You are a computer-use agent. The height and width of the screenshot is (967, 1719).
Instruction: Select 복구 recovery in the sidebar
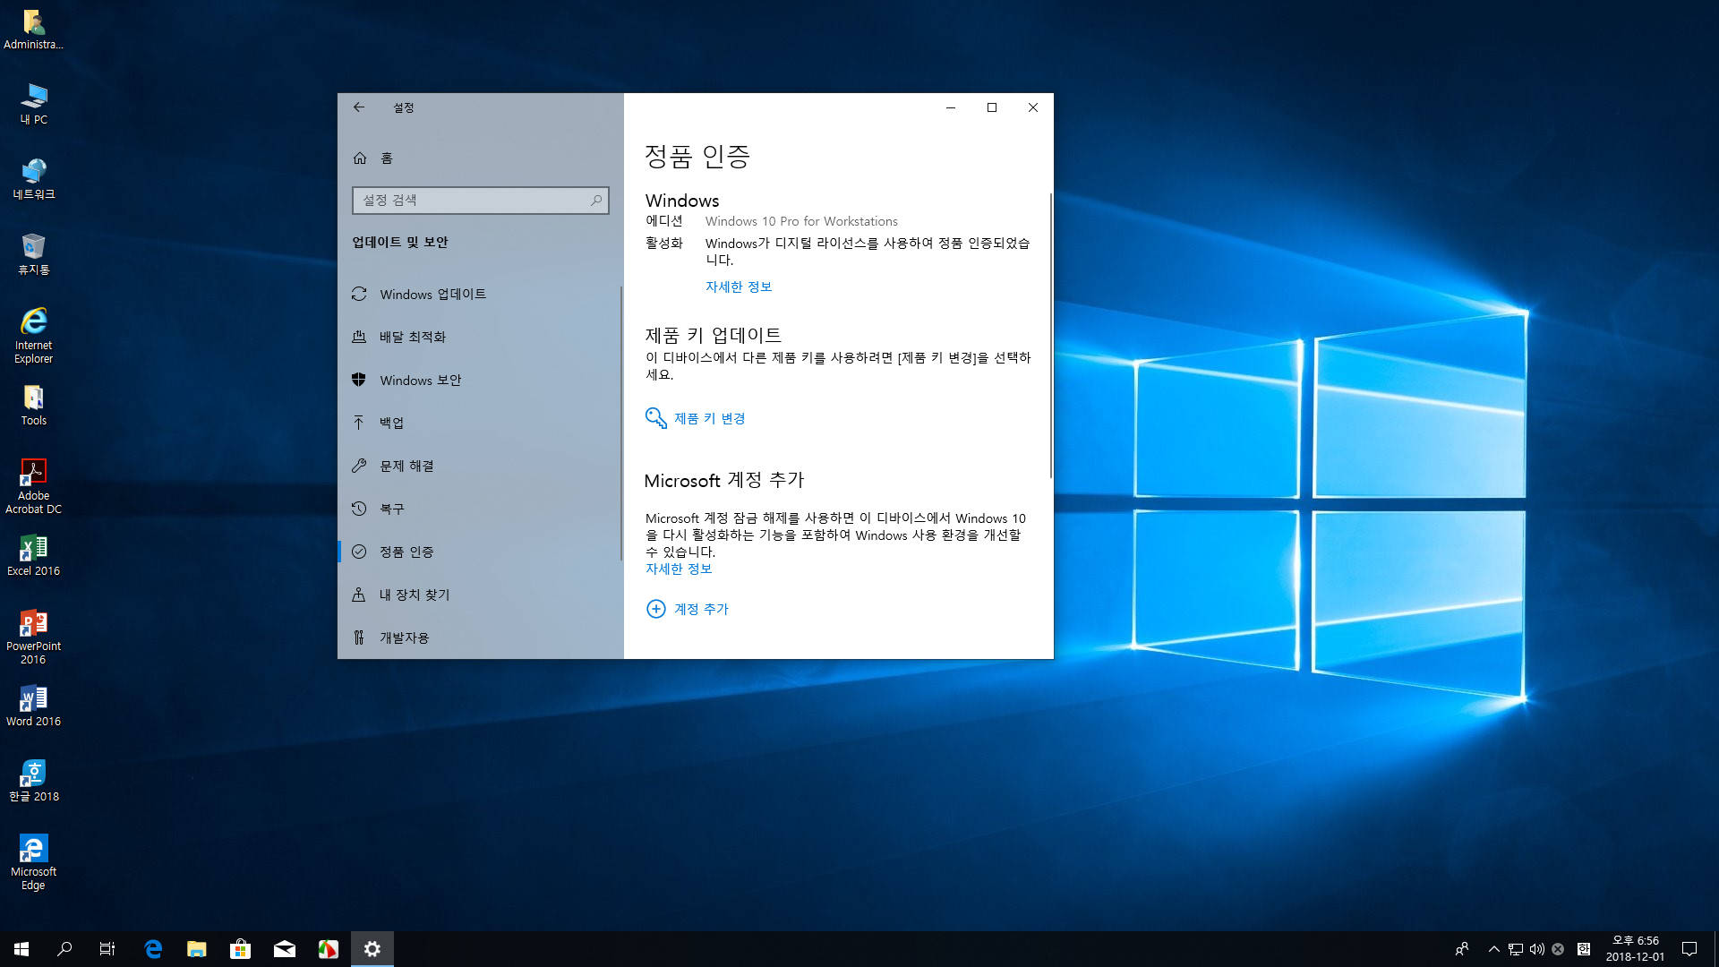tap(480, 509)
